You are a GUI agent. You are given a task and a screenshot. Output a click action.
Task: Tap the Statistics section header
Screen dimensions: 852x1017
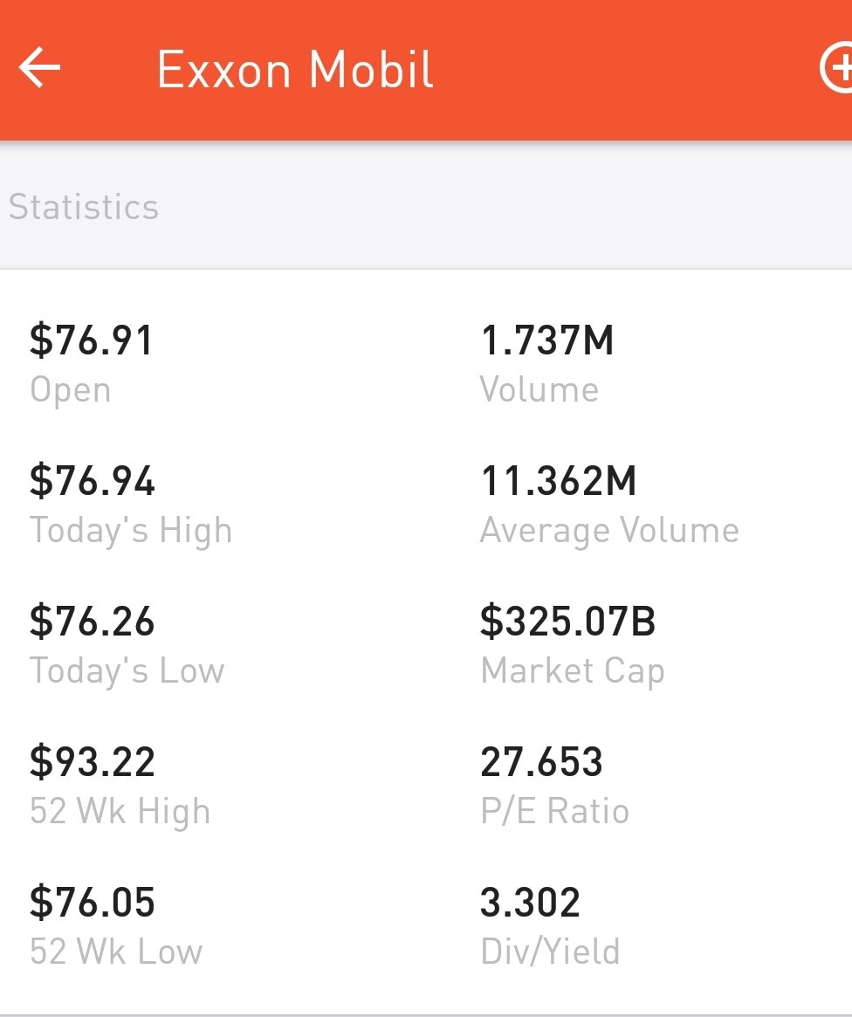pyautogui.click(x=84, y=207)
